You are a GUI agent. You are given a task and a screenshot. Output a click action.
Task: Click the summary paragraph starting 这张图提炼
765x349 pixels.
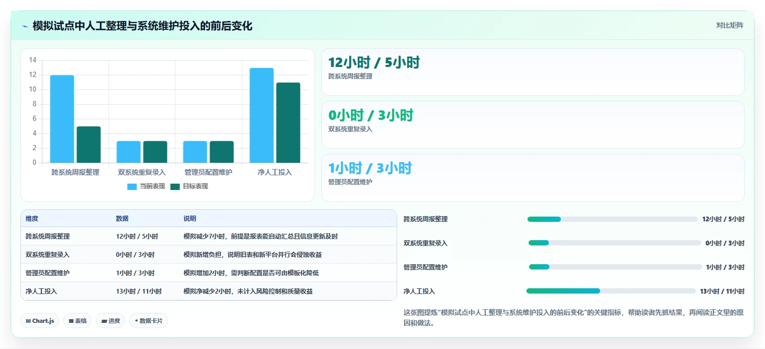point(573,318)
